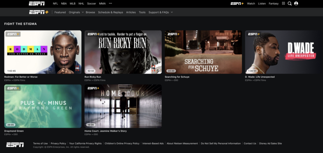Click the more sports ellipsis icon
This screenshot has height=153, width=323.
tap(110, 3)
